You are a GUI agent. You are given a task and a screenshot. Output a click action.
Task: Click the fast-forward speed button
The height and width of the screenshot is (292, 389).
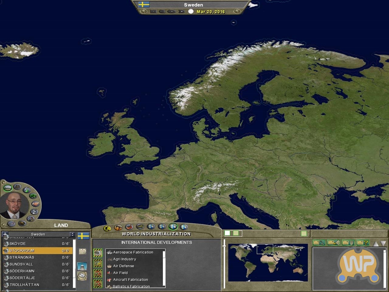181,12
